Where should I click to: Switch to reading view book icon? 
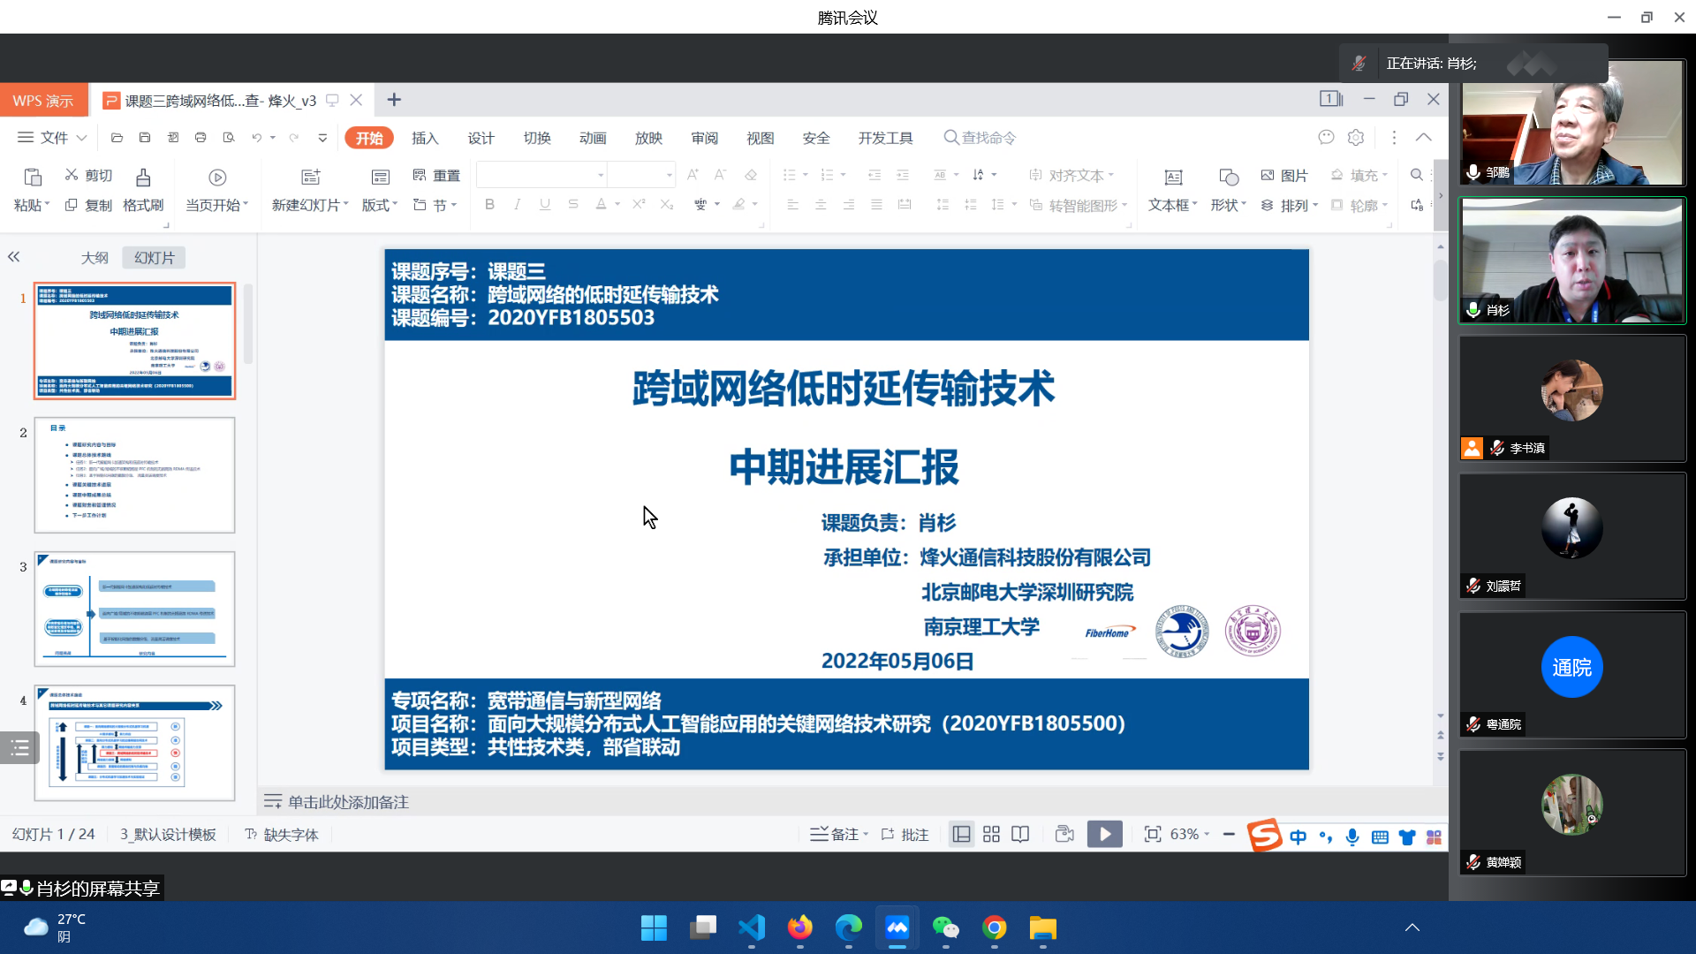click(1020, 834)
